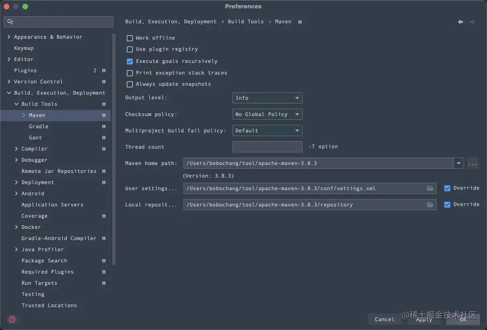Viewport: 487px width, 330px height.
Task: Click the OK button
Action: (x=463, y=319)
